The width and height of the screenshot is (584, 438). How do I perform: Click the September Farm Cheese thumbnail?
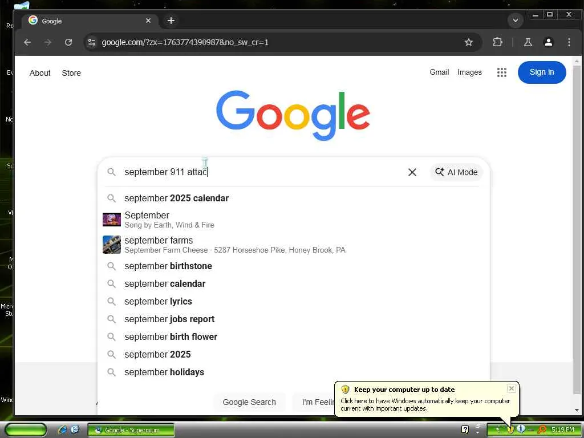(x=112, y=245)
